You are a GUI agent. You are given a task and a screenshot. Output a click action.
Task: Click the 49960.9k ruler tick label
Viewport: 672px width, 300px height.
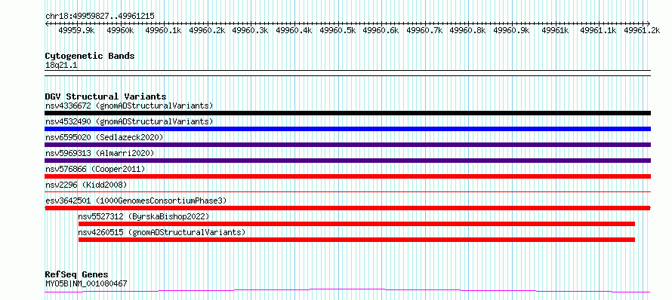click(x=512, y=30)
